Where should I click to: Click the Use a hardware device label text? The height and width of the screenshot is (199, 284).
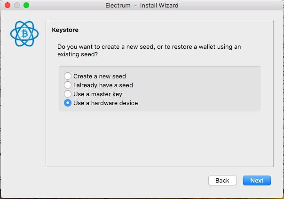pyautogui.click(x=106, y=103)
